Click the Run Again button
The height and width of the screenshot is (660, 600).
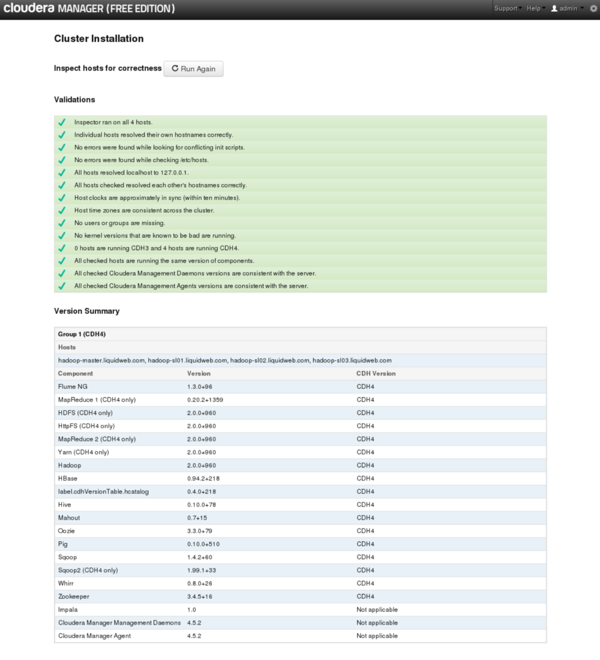tap(193, 68)
